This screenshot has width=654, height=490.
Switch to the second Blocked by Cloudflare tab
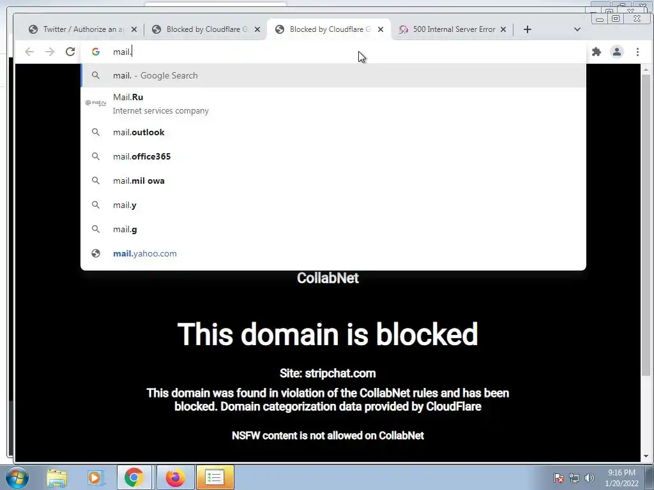pos(206,29)
